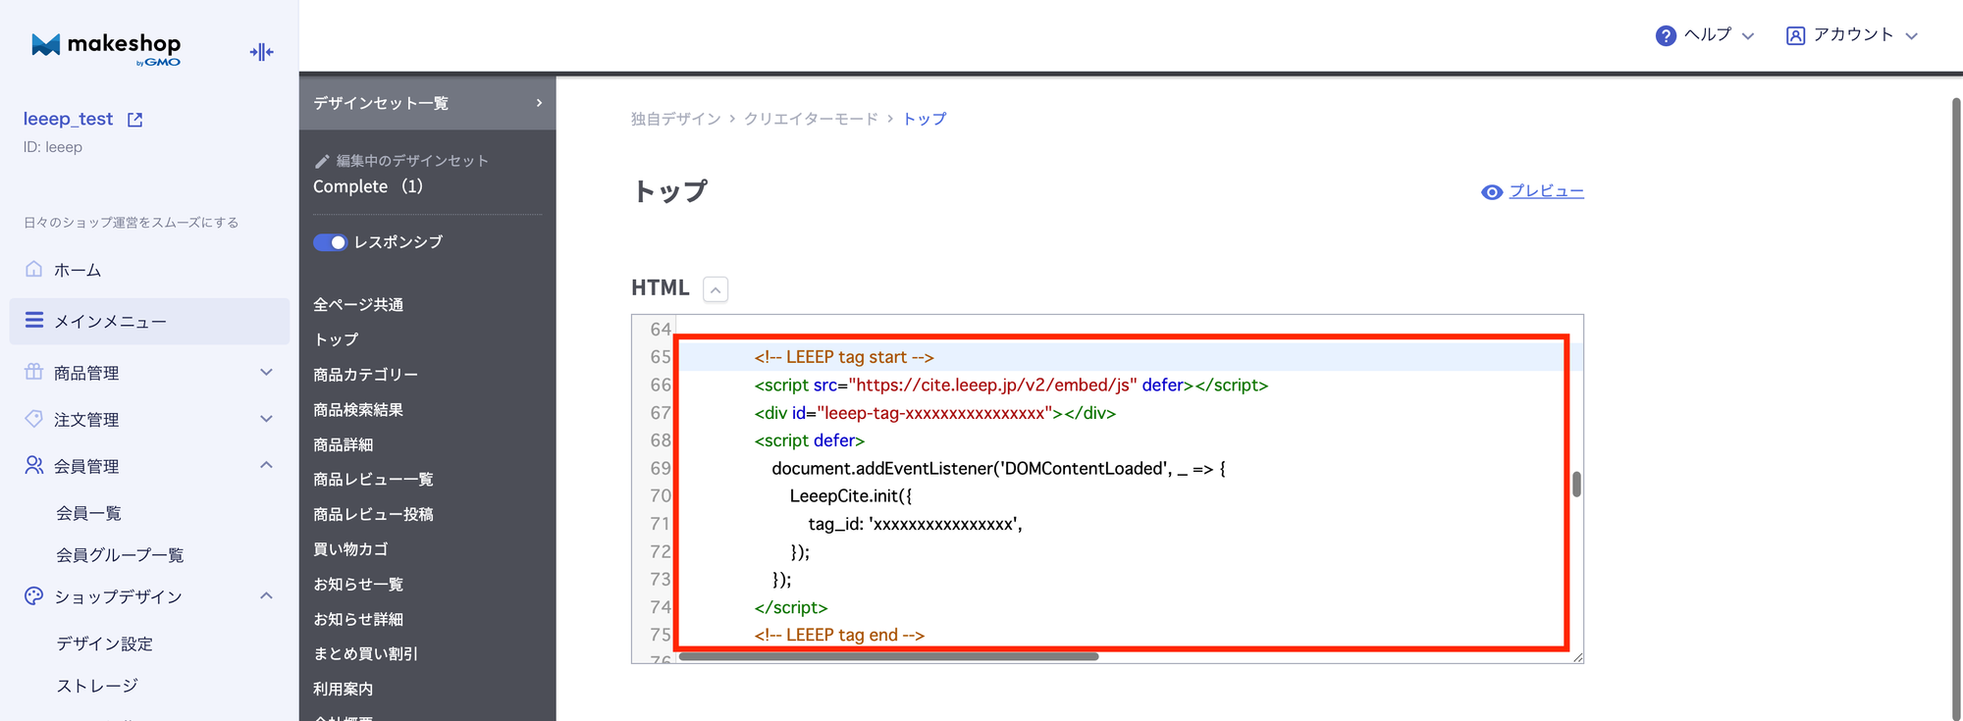The image size is (1963, 721).
Task: Select まとめ買い割引 page
Action: tap(365, 654)
